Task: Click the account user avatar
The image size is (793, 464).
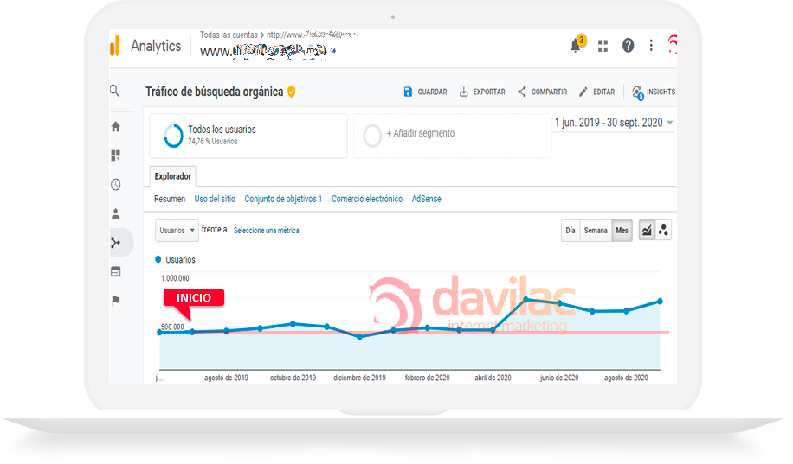Action: tap(673, 44)
